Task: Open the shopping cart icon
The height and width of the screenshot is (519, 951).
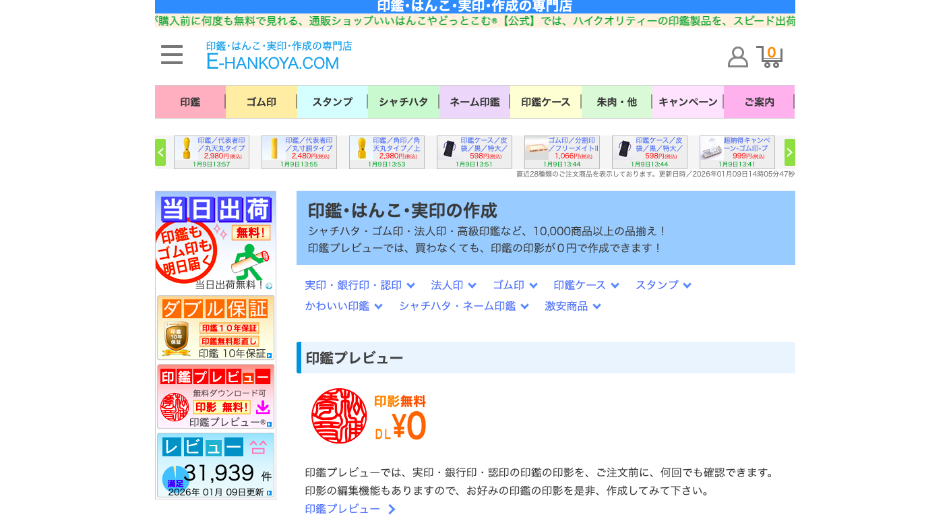Action: [769, 57]
